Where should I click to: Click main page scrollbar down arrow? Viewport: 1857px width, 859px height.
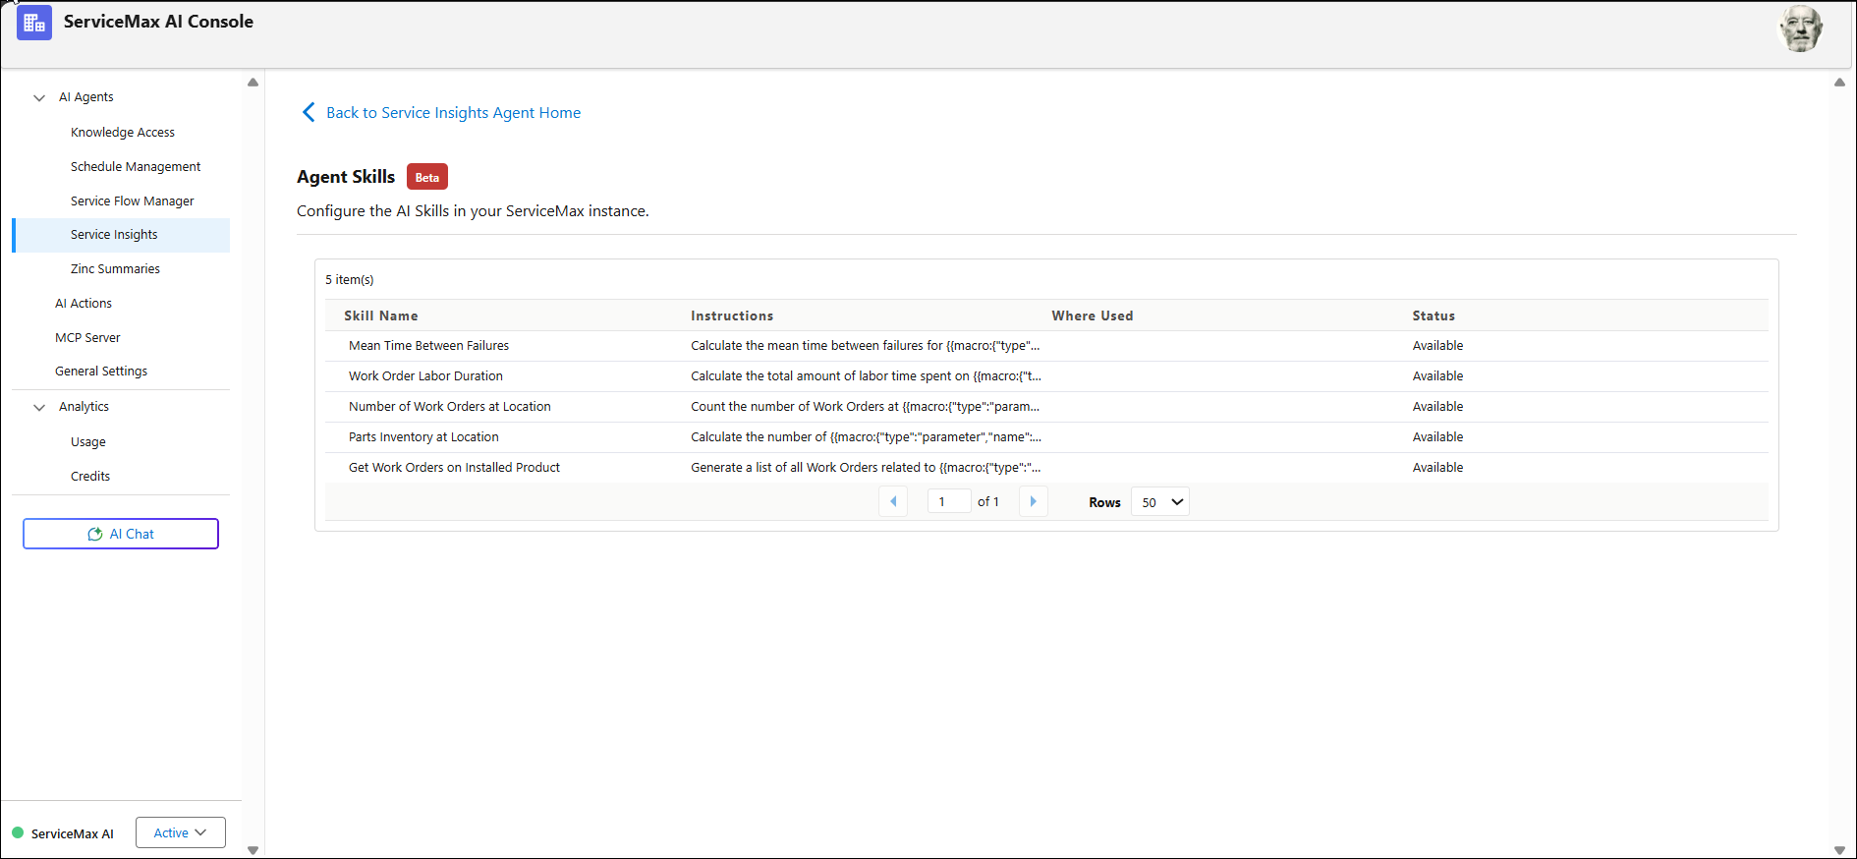1839,850
